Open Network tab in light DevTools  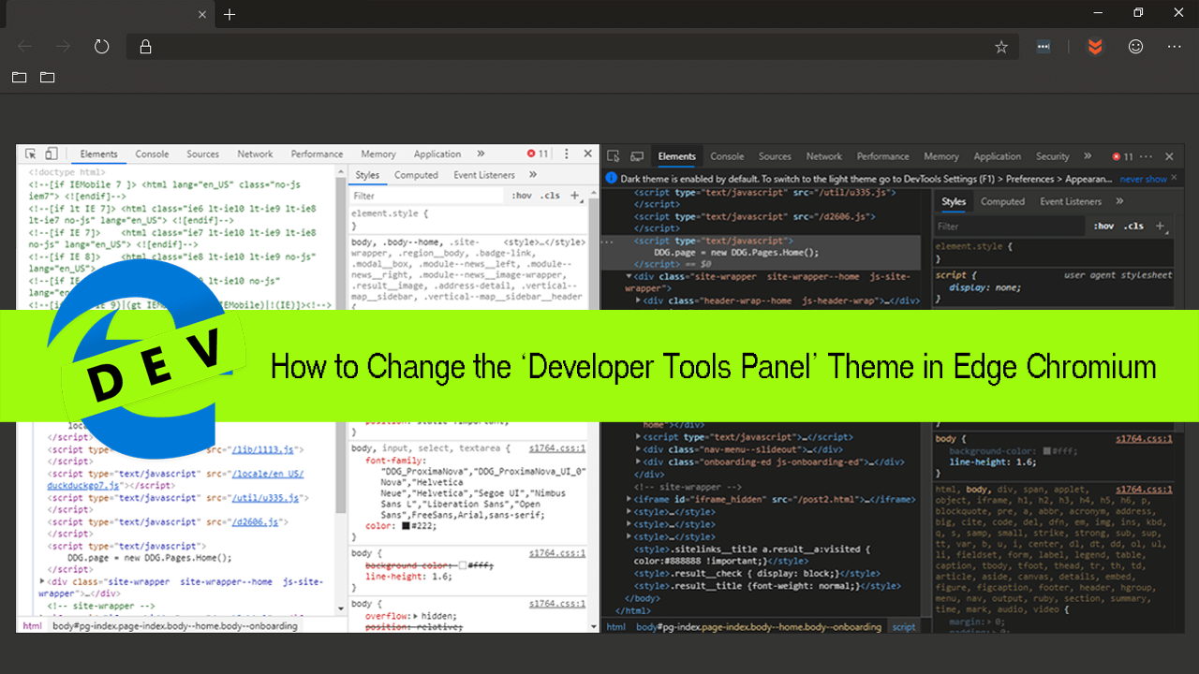point(255,154)
